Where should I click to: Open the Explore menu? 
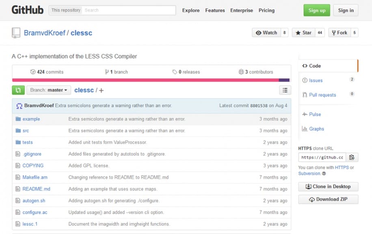[x=191, y=10]
